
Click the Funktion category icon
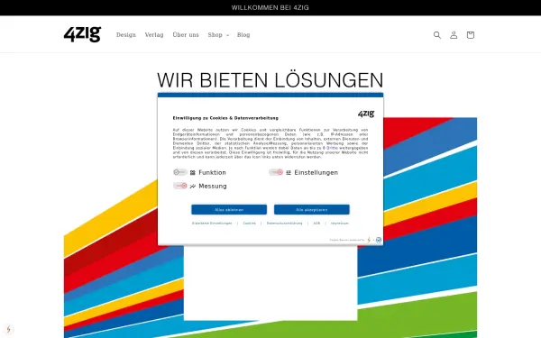pyautogui.click(x=193, y=172)
